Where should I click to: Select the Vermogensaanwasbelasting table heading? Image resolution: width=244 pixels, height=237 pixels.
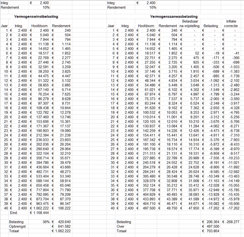(174, 17)
